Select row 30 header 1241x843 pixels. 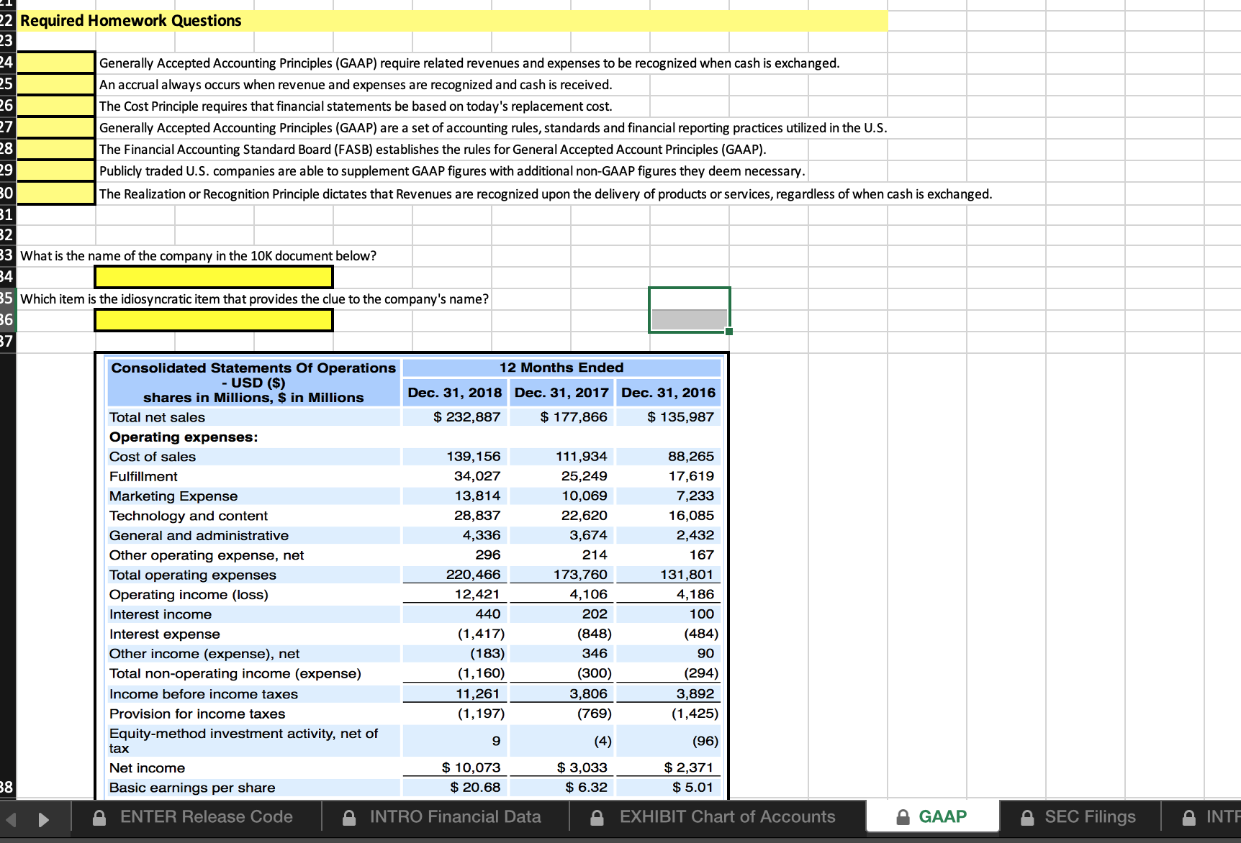point(6,193)
